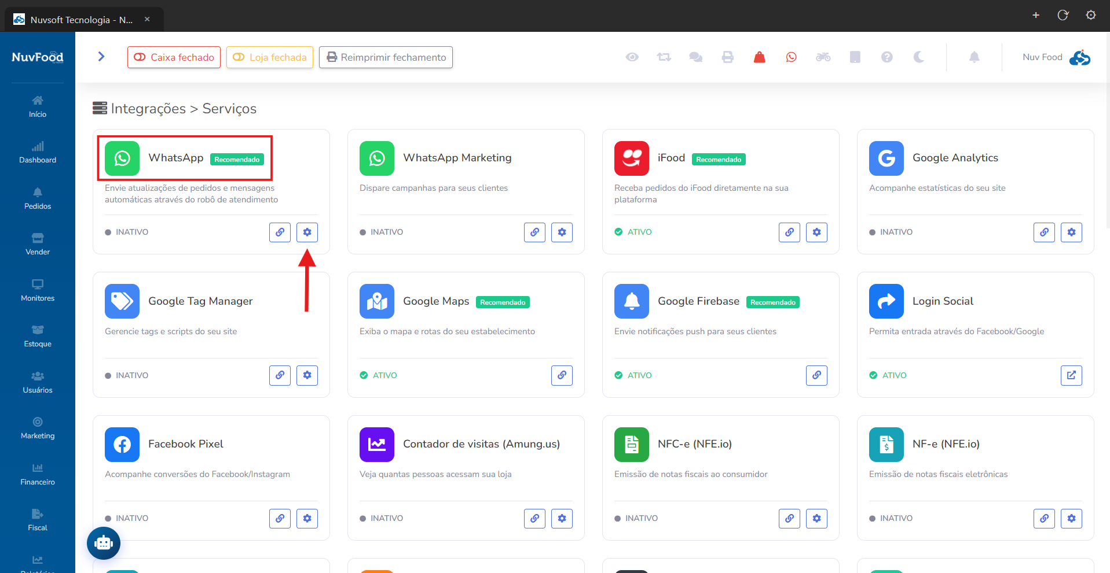Viewport: 1110px width, 573px height.
Task: Open Contador de visitas settings gear
Action: coord(562,519)
